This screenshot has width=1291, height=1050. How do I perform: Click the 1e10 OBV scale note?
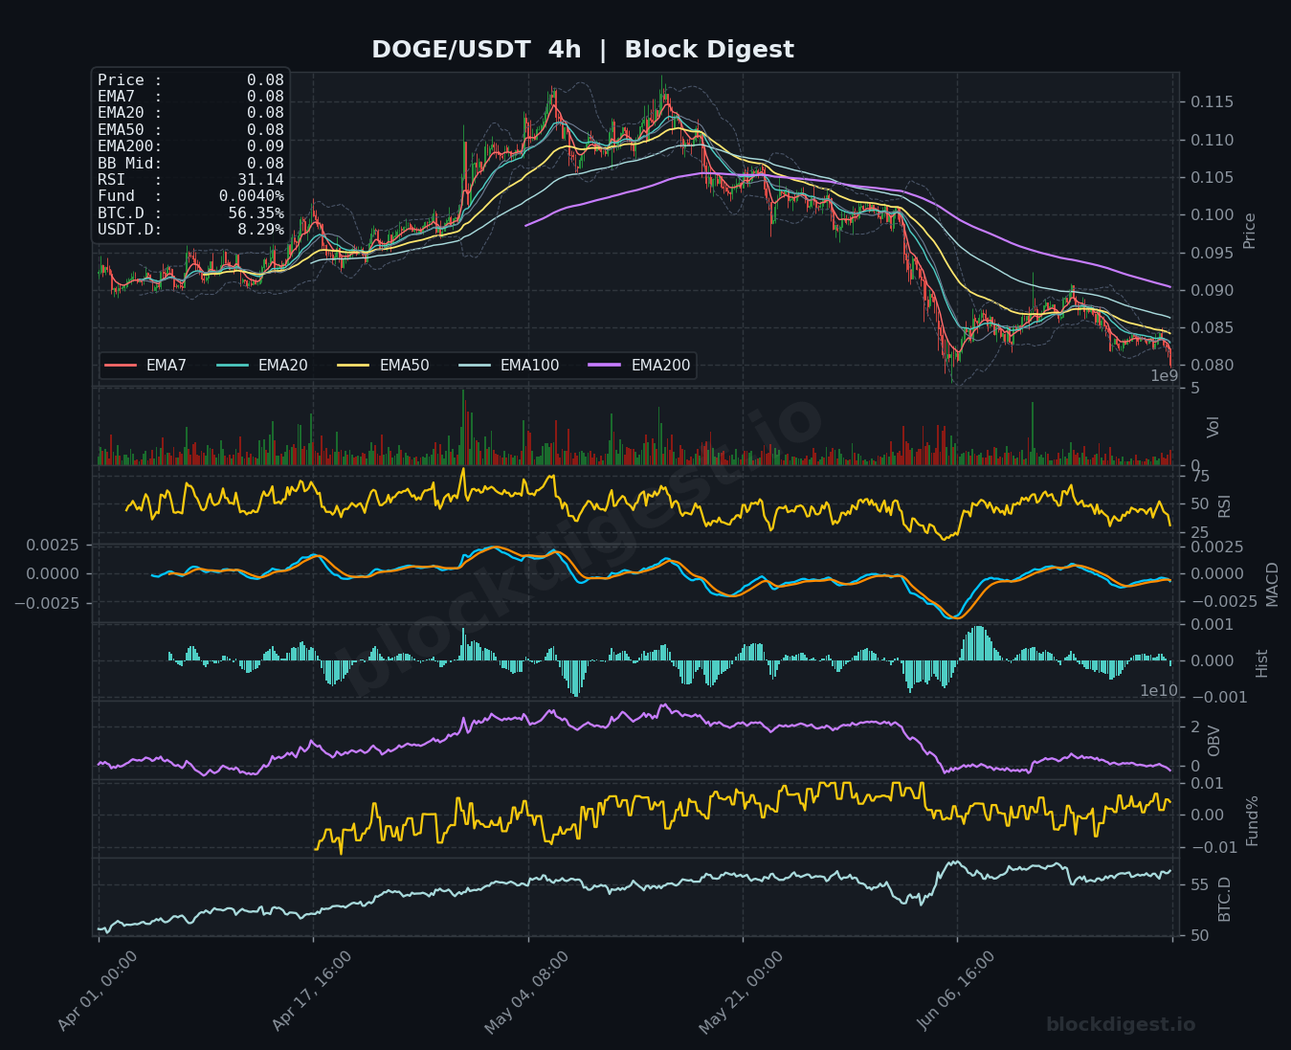coord(1159,691)
